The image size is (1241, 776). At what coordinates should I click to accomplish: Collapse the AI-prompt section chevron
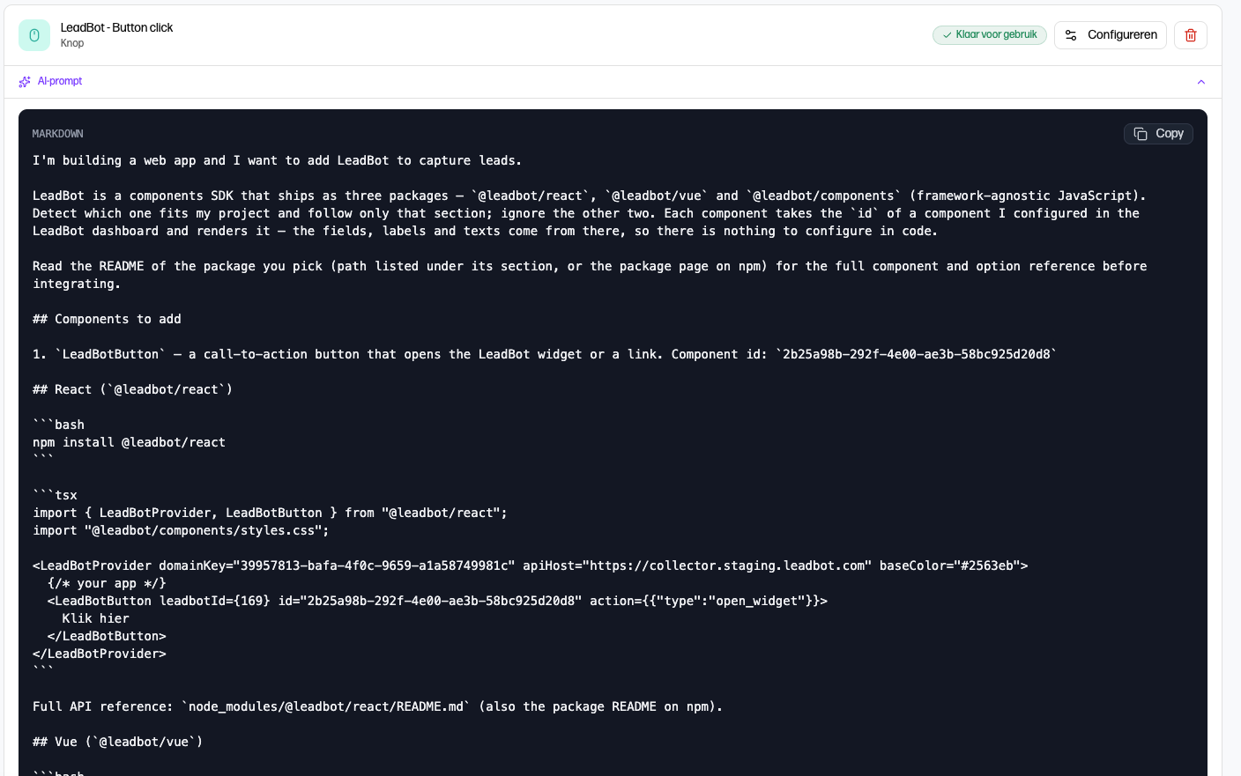(x=1200, y=82)
